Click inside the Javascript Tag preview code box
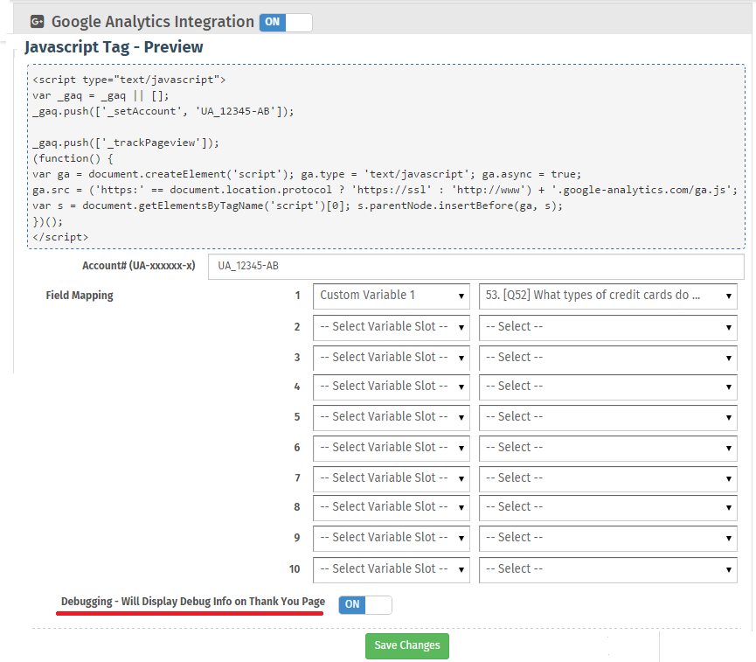The width and height of the screenshot is (756, 662). point(386,157)
